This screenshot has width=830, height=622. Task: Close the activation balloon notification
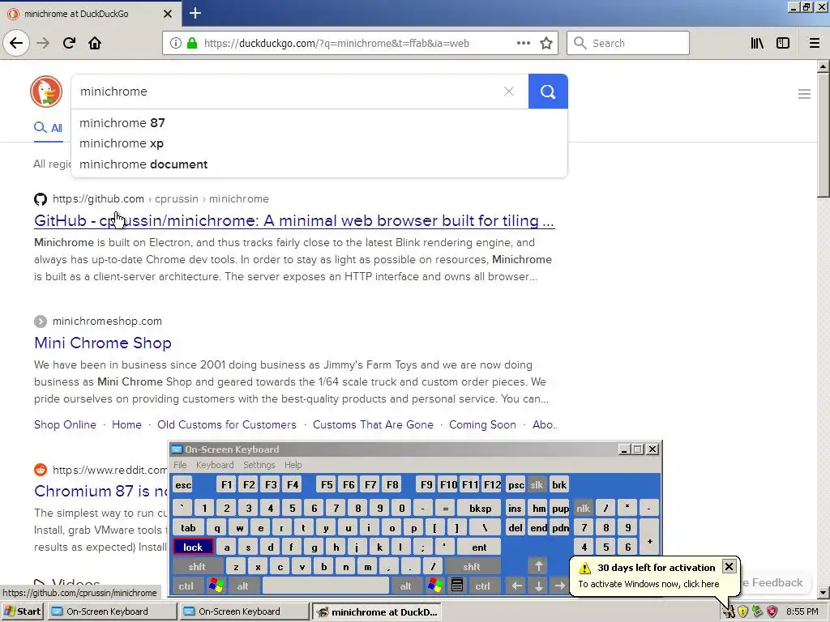coord(729,566)
